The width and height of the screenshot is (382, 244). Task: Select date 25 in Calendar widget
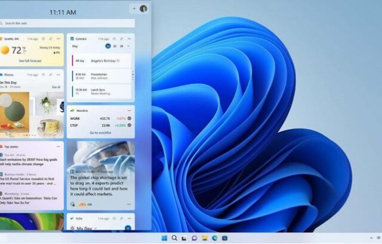click(115, 46)
